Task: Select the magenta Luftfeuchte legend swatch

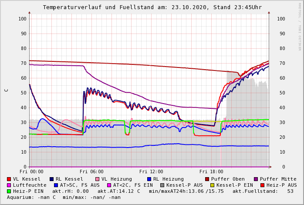Action: click(x=9, y=185)
